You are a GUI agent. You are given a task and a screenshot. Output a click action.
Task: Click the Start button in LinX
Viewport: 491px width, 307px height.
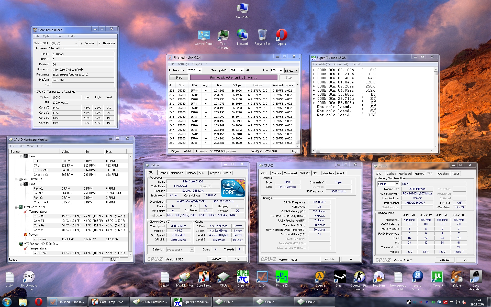[x=179, y=78]
